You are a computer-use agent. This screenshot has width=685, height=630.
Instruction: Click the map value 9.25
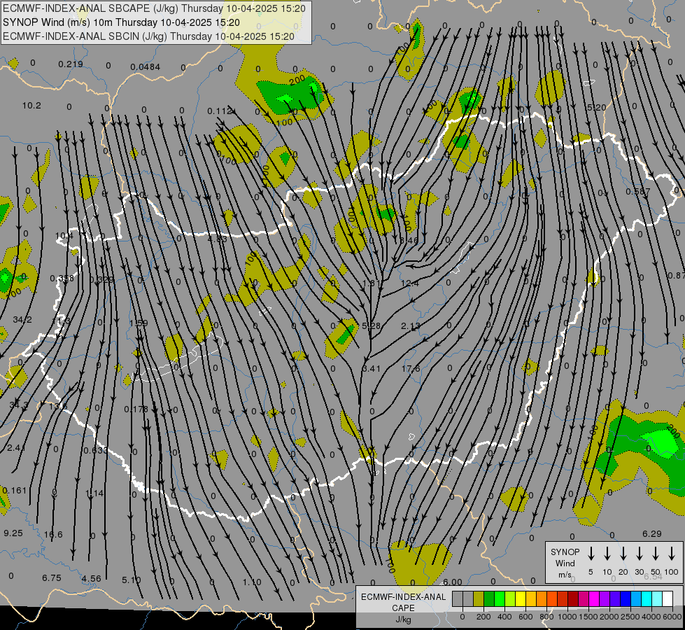click(x=13, y=533)
